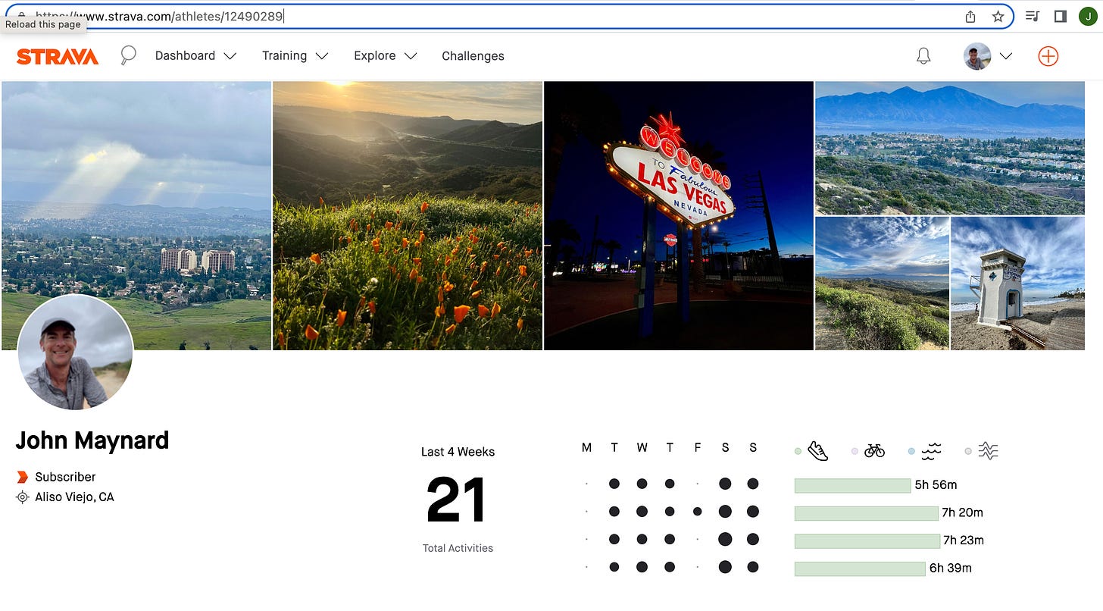The width and height of the screenshot is (1103, 611).
Task: Click the Friday dot in second week
Action: pos(698,512)
